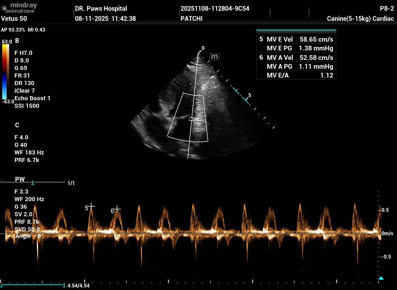
Task: Select the MV A Vel result row
Action: tap(296, 57)
